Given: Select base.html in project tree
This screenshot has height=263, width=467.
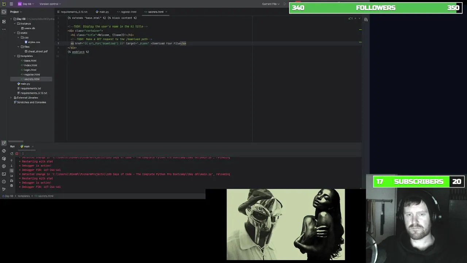Looking at the screenshot, I should pyautogui.click(x=28, y=61).
